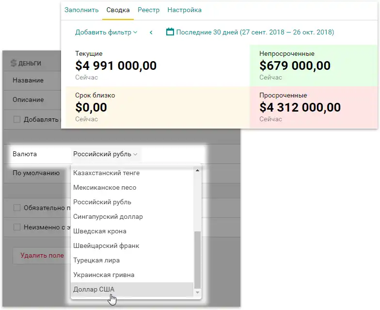Go to previous period with left chevron

click(151, 32)
